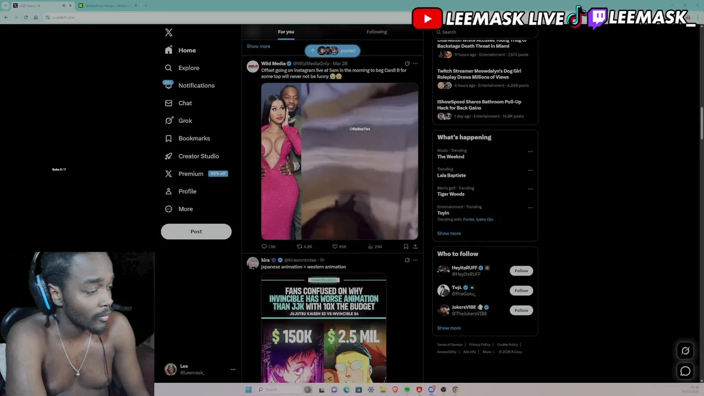Open Explore in the X sidebar
704x396 pixels.
tap(182, 68)
